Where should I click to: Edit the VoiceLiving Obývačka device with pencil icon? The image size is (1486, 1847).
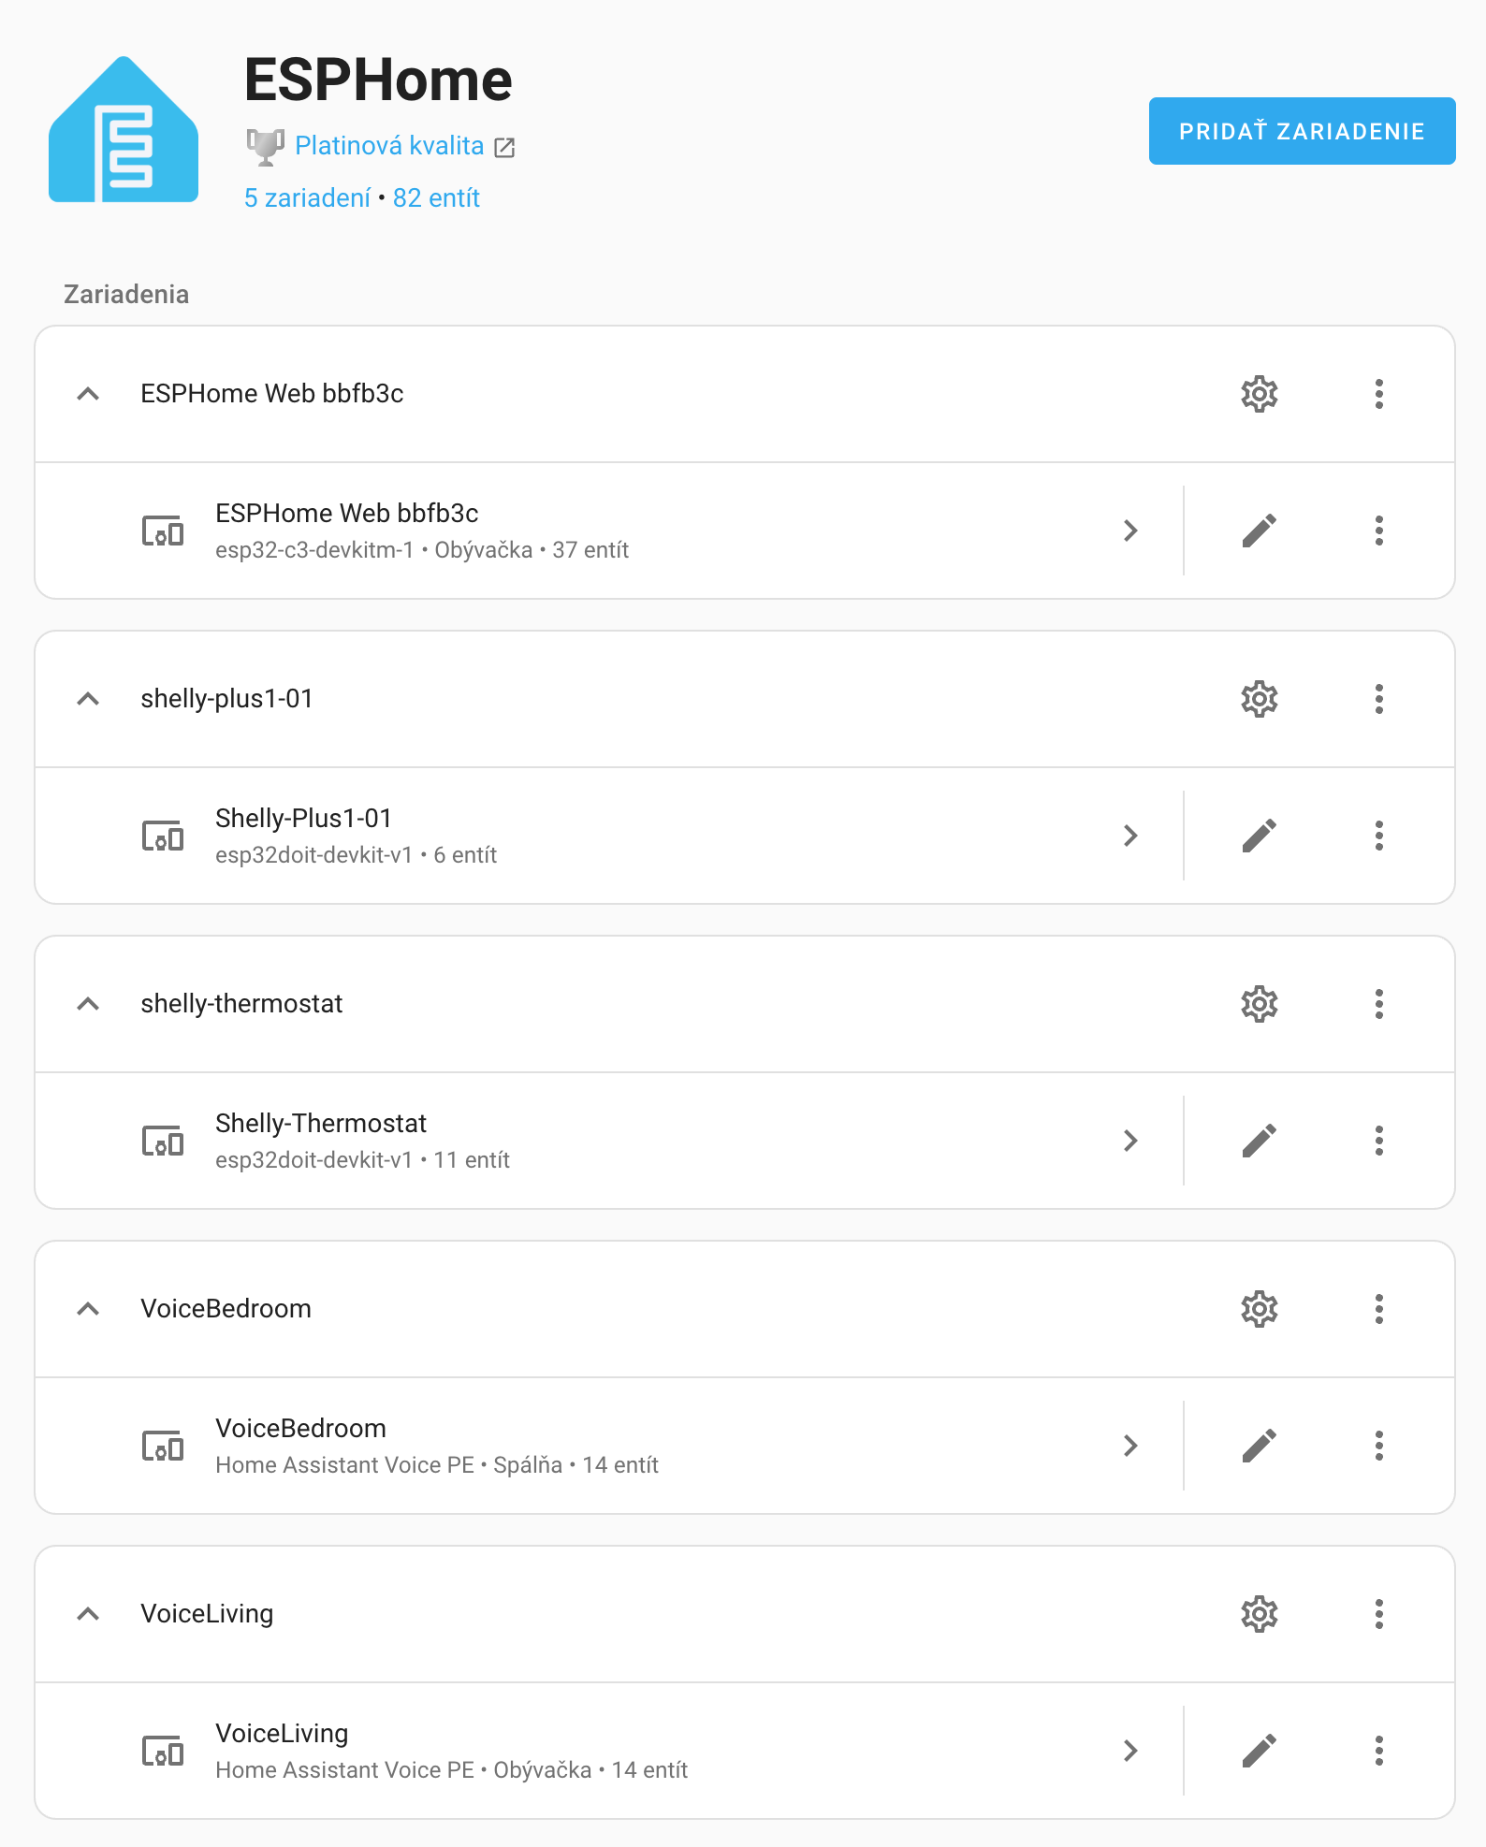pyautogui.click(x=1260, y=1751)
